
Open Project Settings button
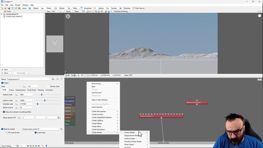(x=7, y=146)
